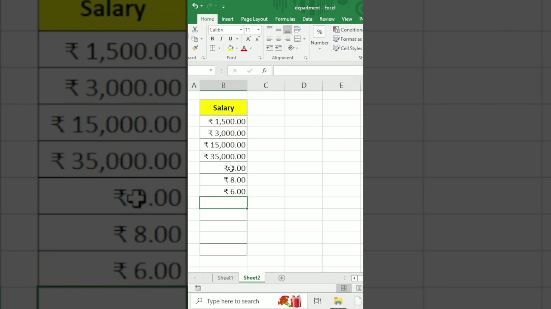Click the highlighted Bottom Align icon
The width and height of the screenshot is (551, 309).
(x=288, y=29)
